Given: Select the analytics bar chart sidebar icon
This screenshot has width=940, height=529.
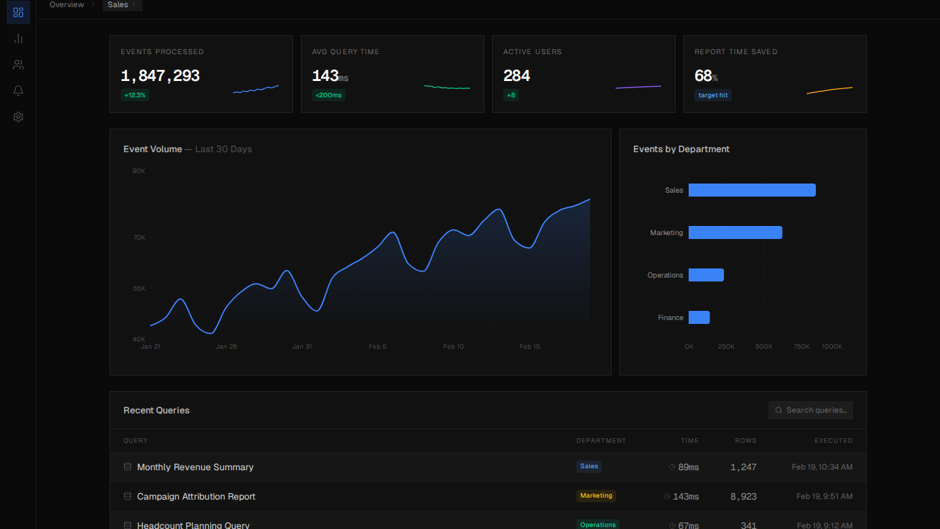Looking at the screenshot, I should tap(18, 38).
